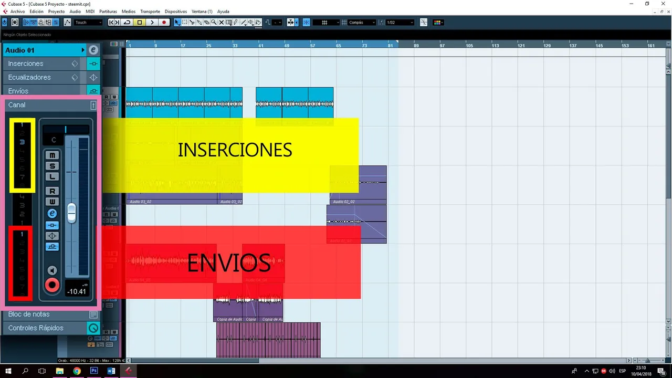Start playback with the Play button
Viewport: 672px width, 378px height.
152,22
